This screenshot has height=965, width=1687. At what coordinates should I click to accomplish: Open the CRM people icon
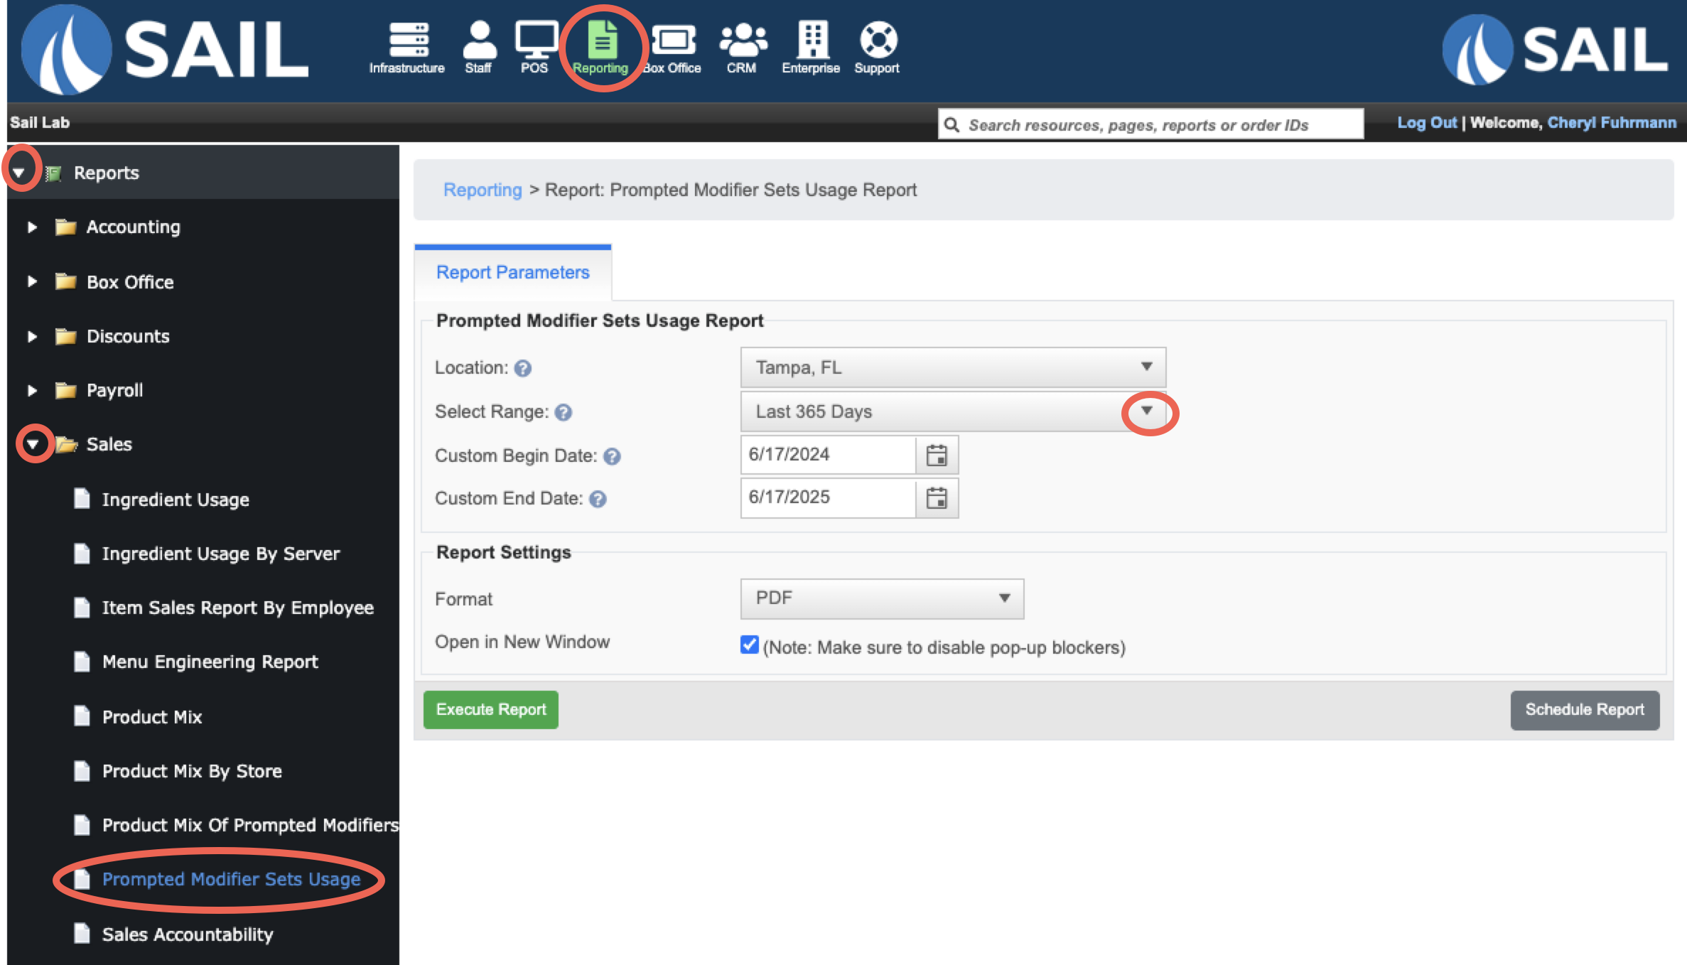742,41
